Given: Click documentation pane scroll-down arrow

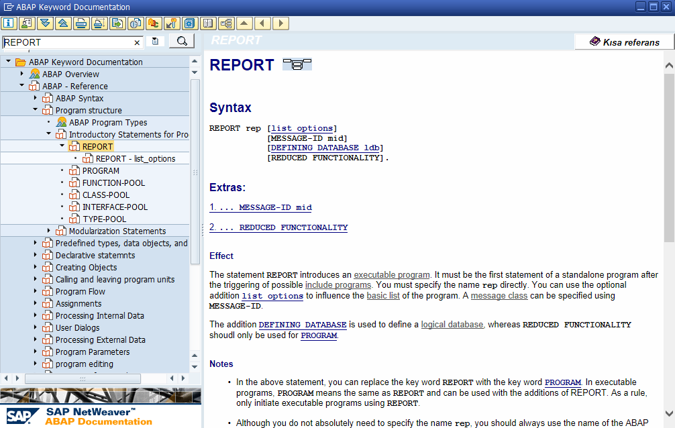Looking at the screenshot, I should [669, 413].
